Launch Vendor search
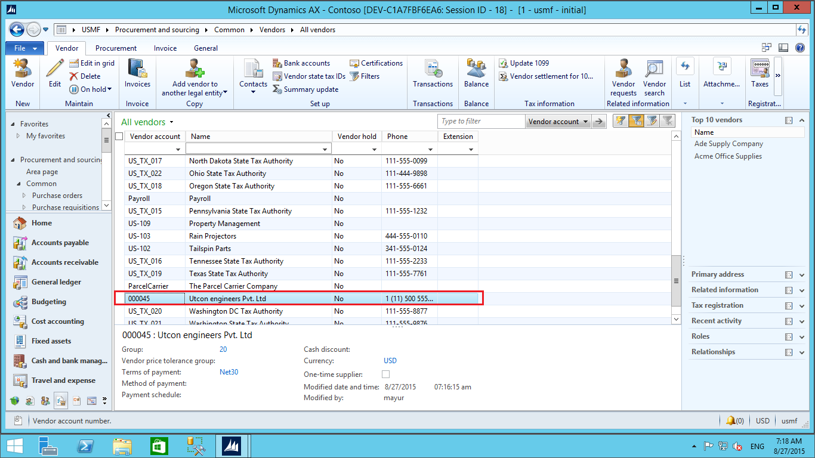Image resolution: width=815 pixels, height=458 pixels. click(x=655, y=78)
